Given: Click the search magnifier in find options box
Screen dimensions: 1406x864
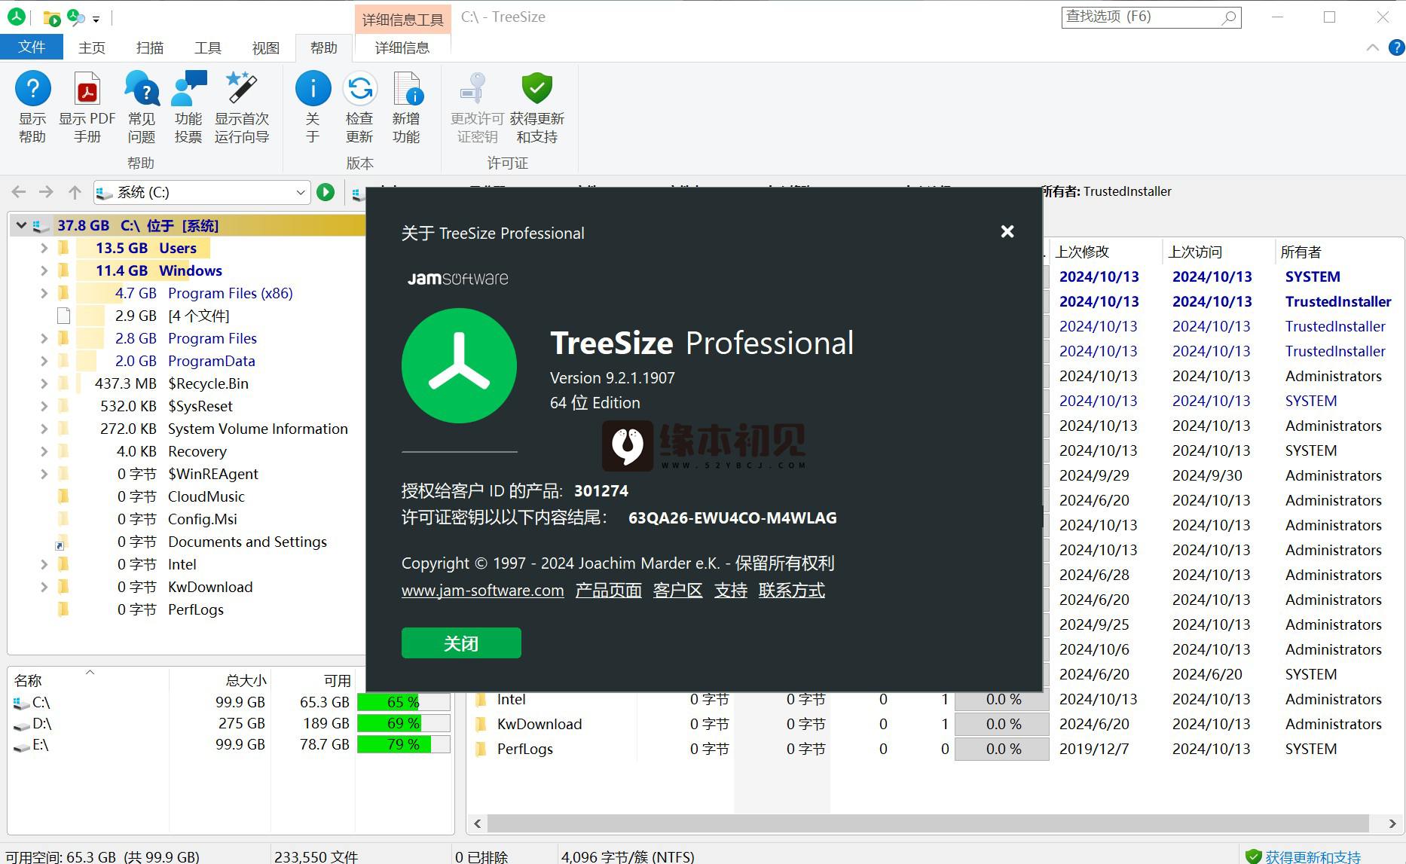Looking at the screenshot, I should (x=1229, y=17).
